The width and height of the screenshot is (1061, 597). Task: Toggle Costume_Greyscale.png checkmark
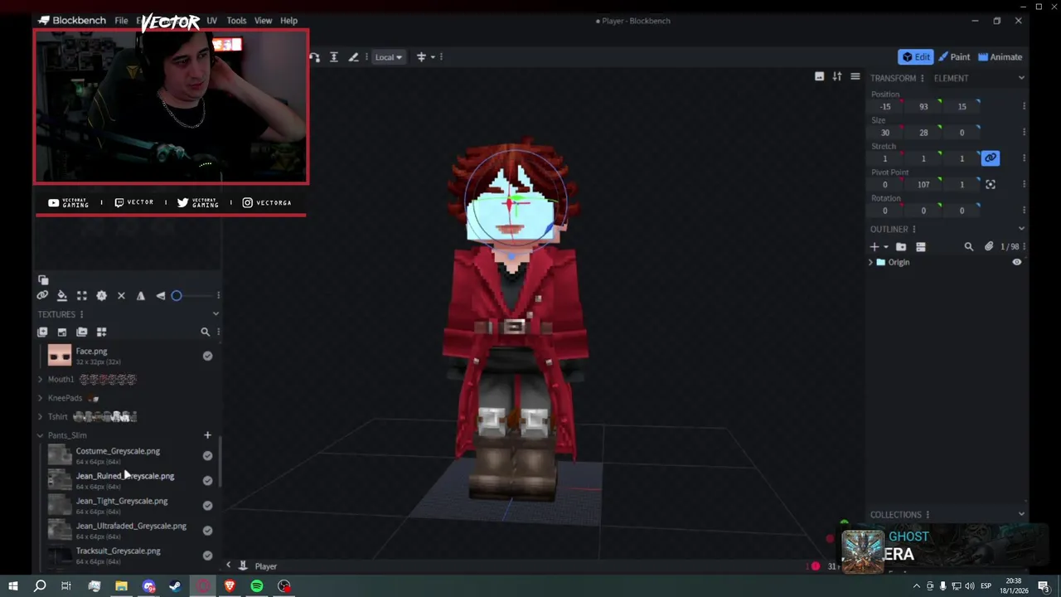coord(207,455)
